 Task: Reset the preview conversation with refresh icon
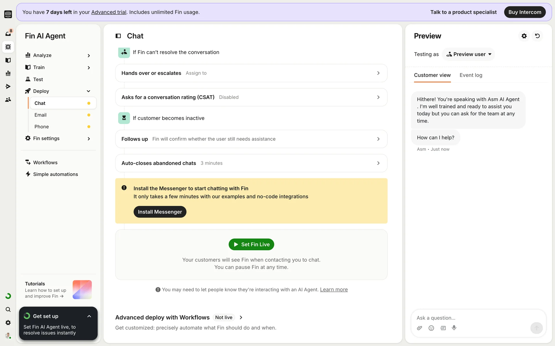(537, 36)
